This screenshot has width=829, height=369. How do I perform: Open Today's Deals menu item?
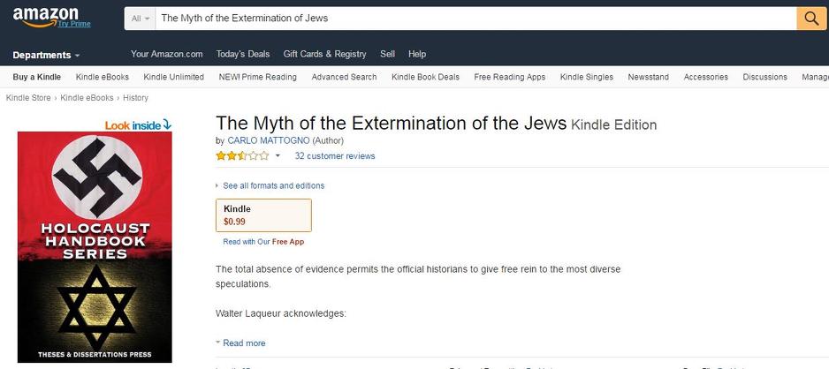coord(243,54)
